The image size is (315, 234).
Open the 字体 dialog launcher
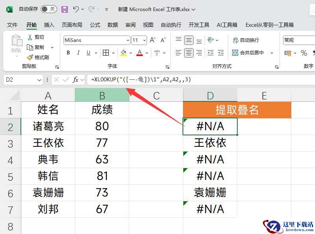tap(167, 67)
